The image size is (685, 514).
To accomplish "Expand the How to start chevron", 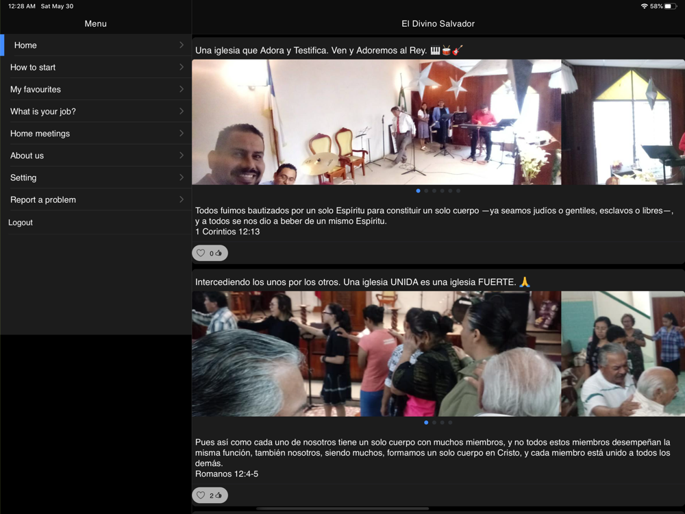I will (182, 67).
